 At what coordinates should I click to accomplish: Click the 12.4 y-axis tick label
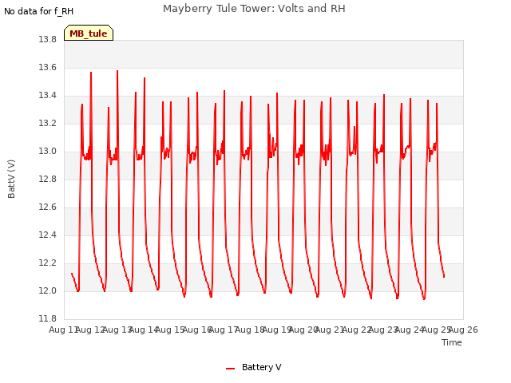tap(48, 235)
